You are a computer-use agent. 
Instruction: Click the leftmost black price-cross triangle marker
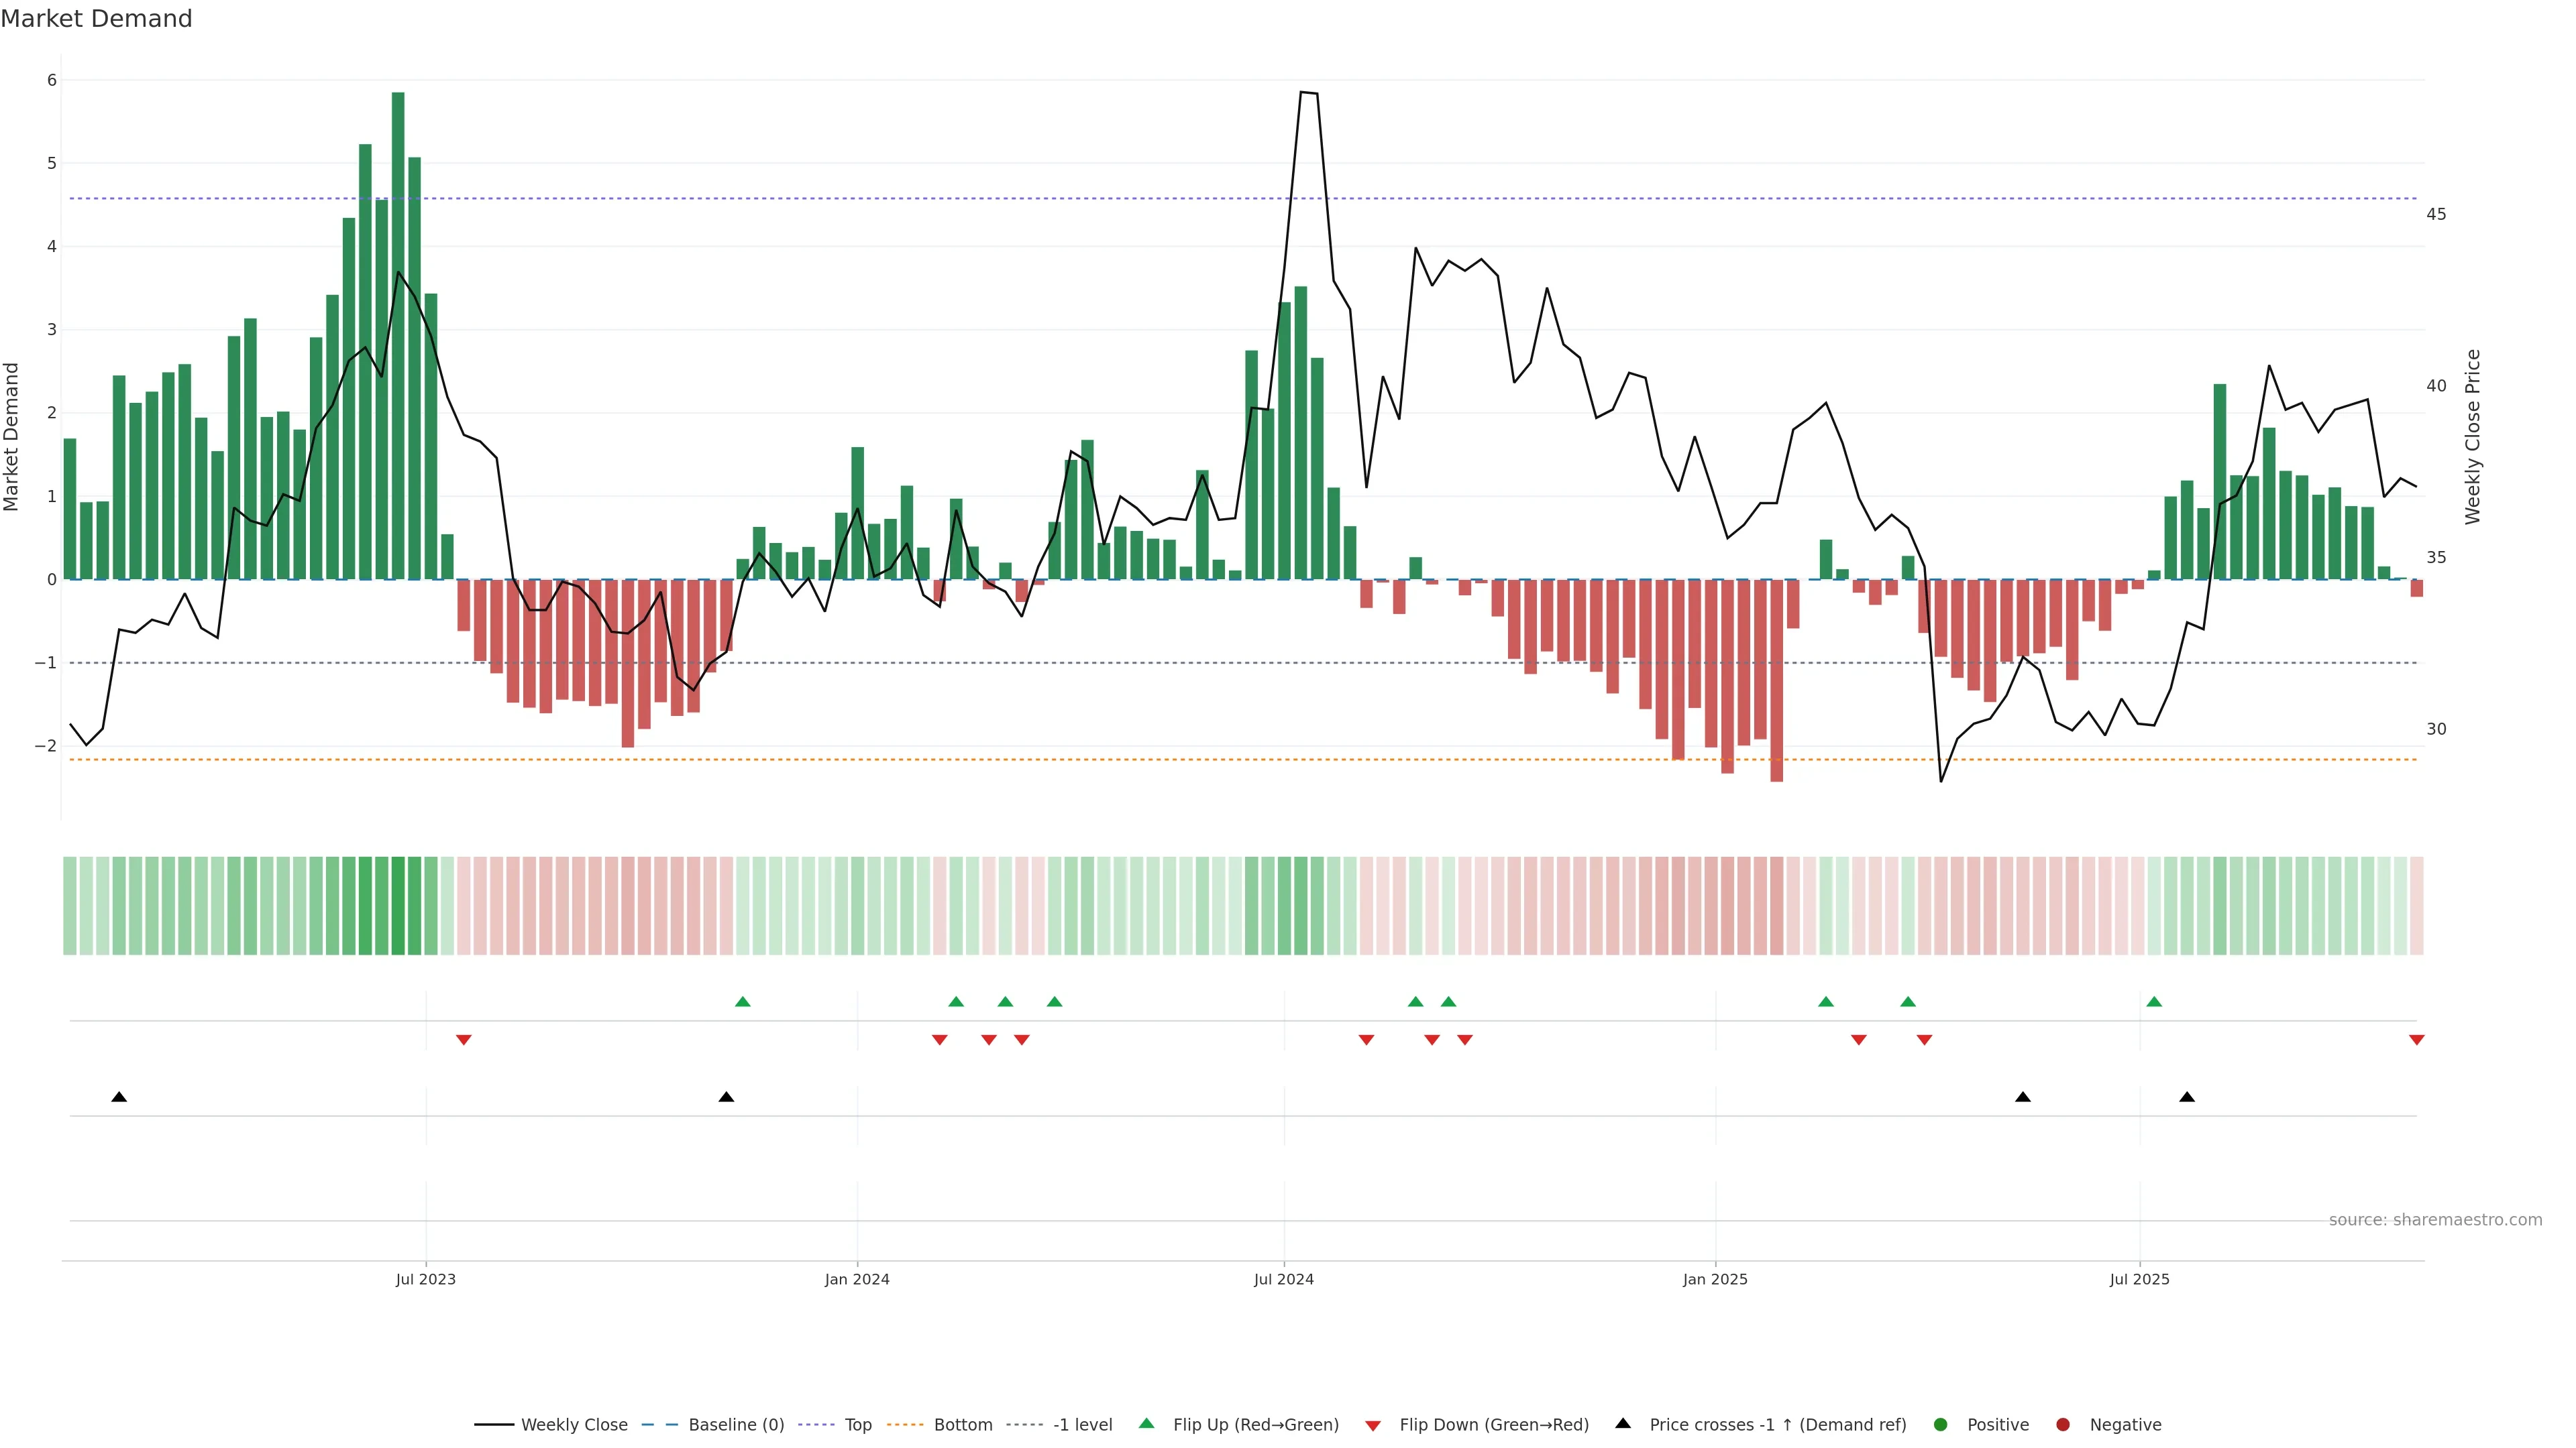click(119, 1097)
